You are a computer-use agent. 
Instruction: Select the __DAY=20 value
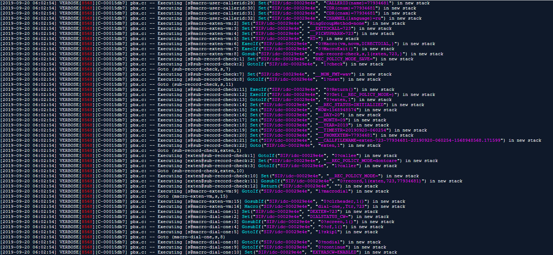[x=330, y=115]
